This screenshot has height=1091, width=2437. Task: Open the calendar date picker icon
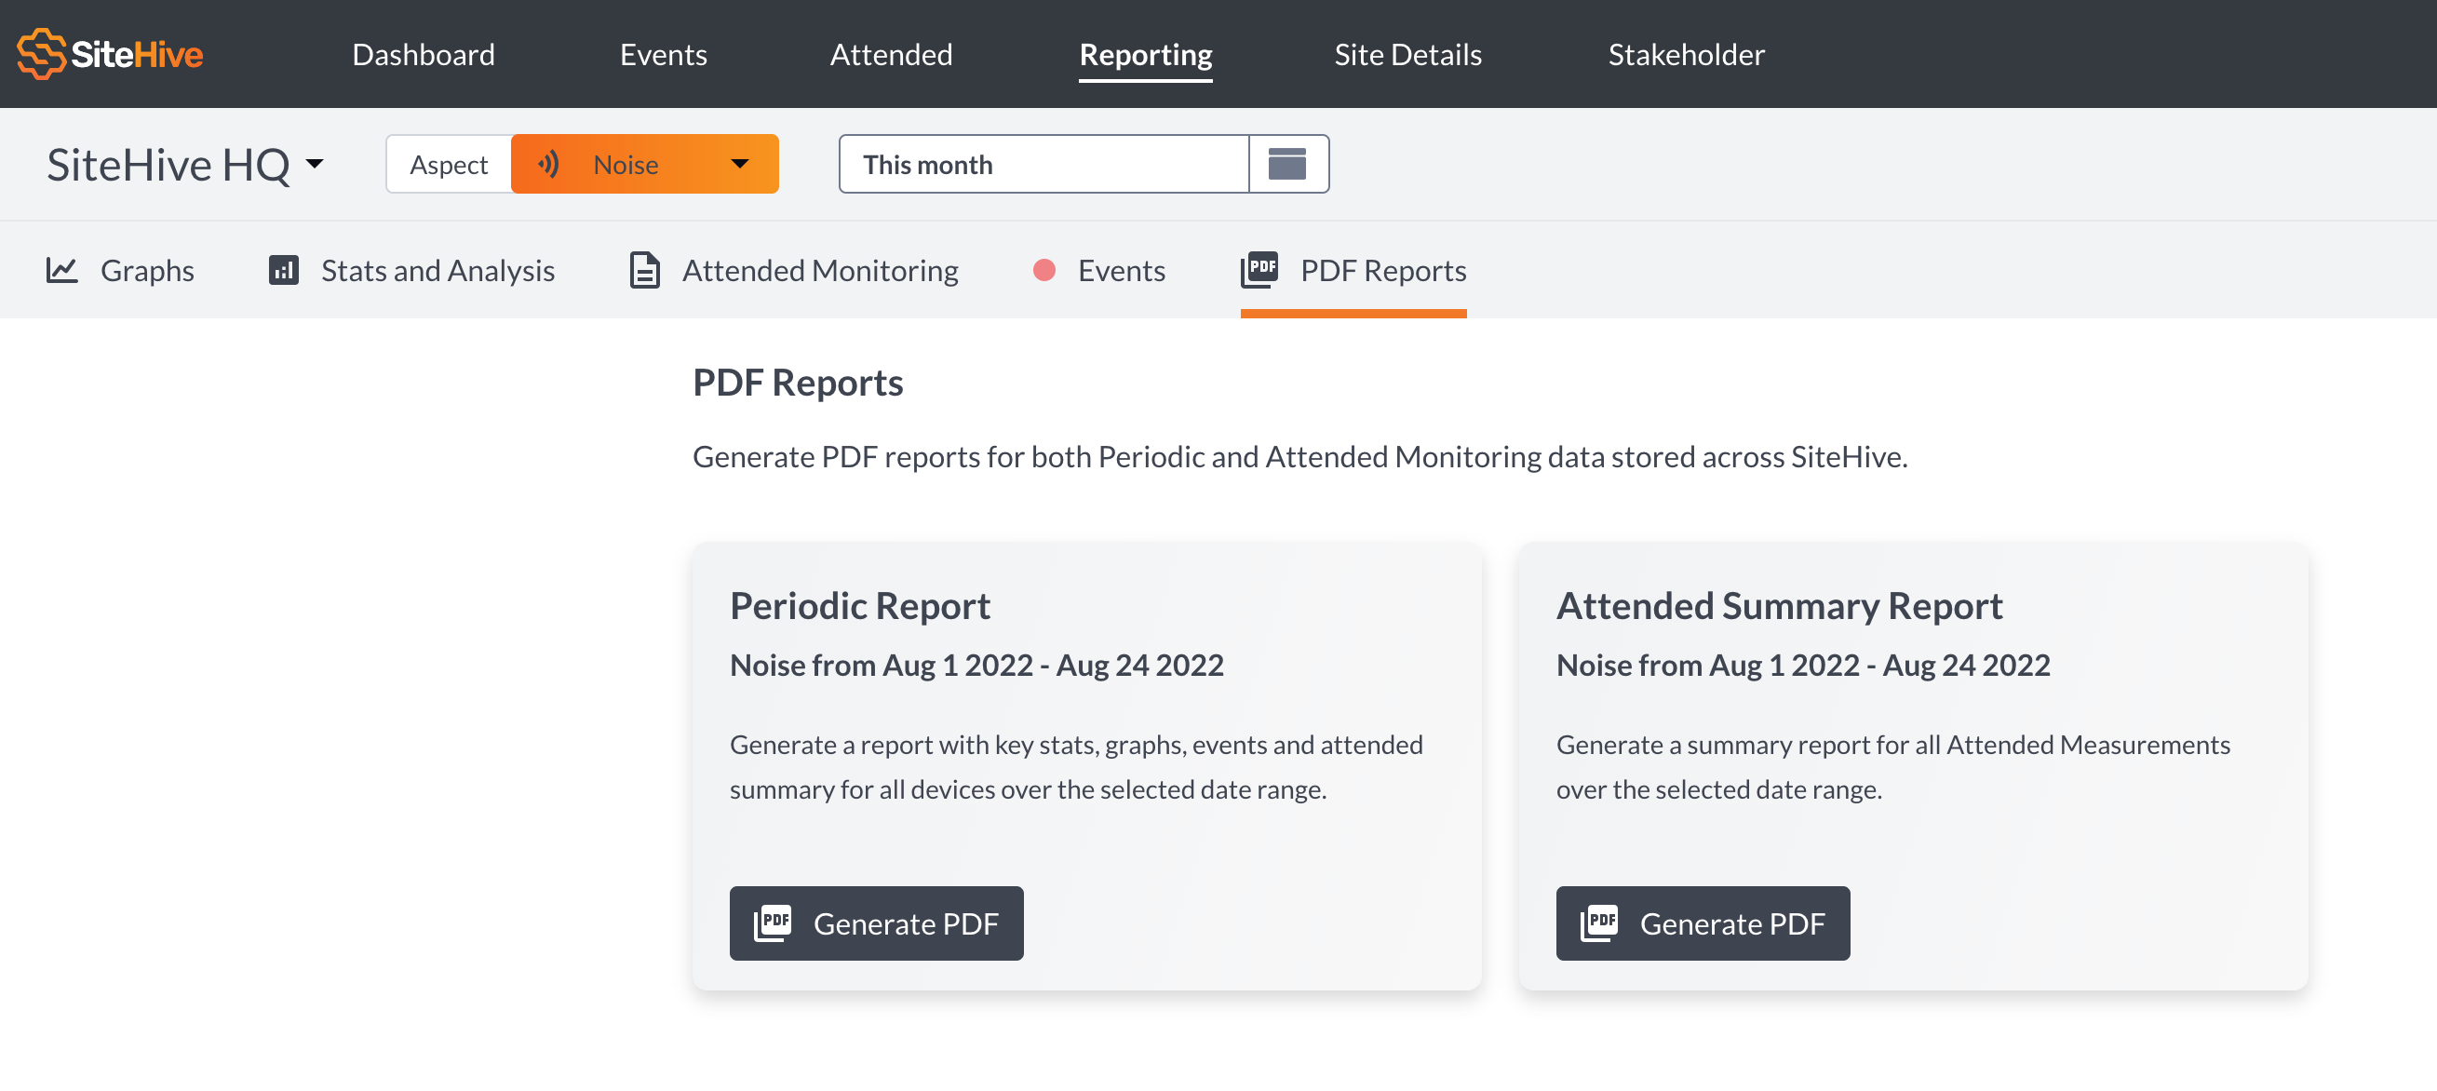1287,164
